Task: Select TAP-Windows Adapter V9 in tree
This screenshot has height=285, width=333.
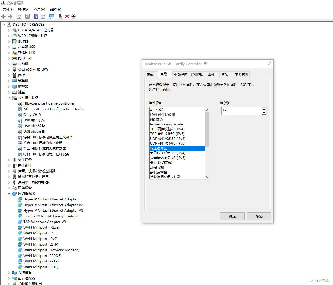Action: [x=45, y=222]
